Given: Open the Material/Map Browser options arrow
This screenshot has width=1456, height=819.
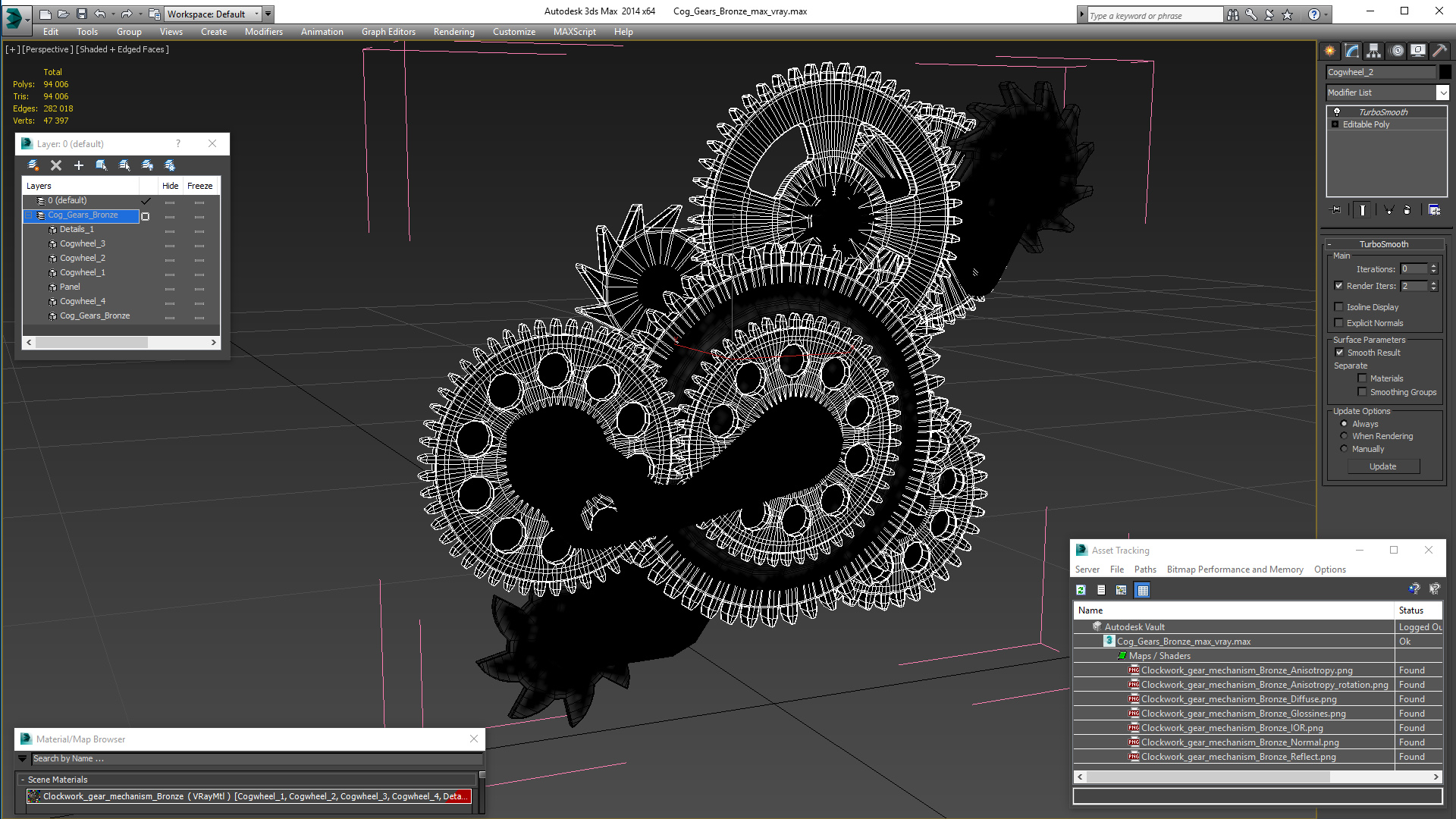Looking at the screenshot, I should (23, 758).
